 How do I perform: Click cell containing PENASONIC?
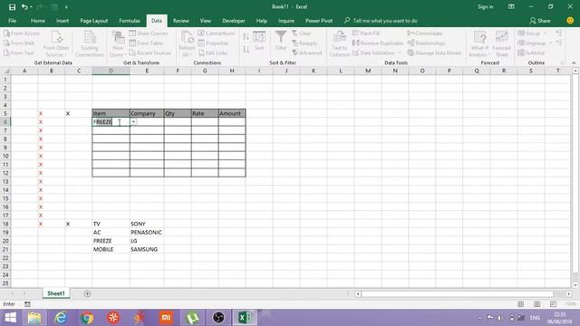coord(147,232)
